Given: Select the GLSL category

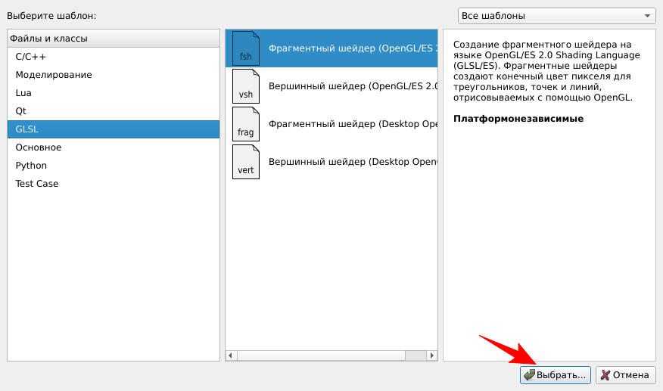Looking at the screenshot, I should coord(27,129).
